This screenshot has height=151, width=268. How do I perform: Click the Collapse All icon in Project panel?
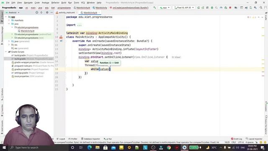click(41, 13)
